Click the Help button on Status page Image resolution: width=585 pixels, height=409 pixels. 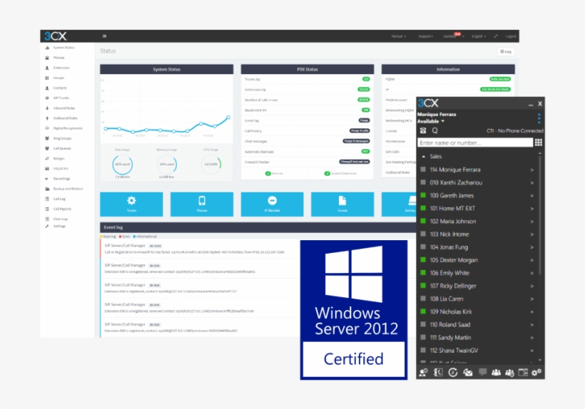pos(506,52)
